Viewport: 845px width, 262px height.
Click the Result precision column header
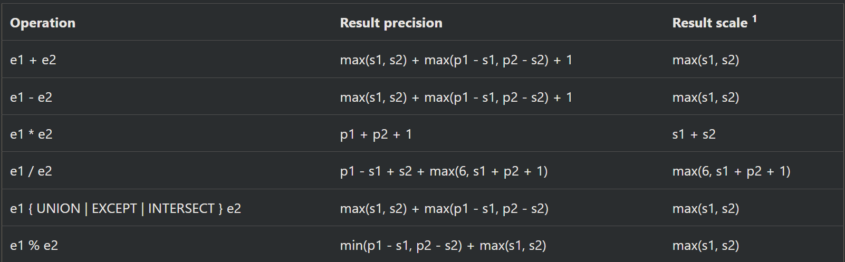point(391,23)
